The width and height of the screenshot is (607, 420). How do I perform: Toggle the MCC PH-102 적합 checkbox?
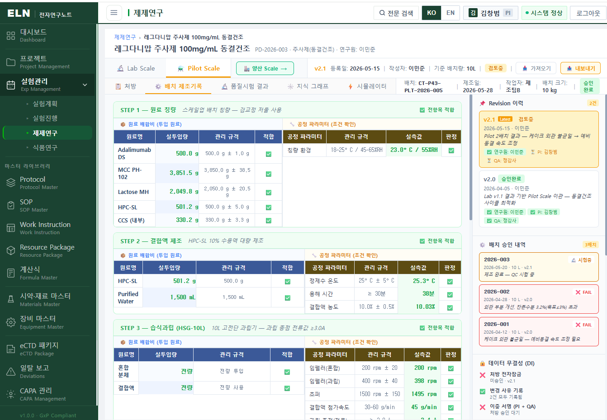coord(269,174)
